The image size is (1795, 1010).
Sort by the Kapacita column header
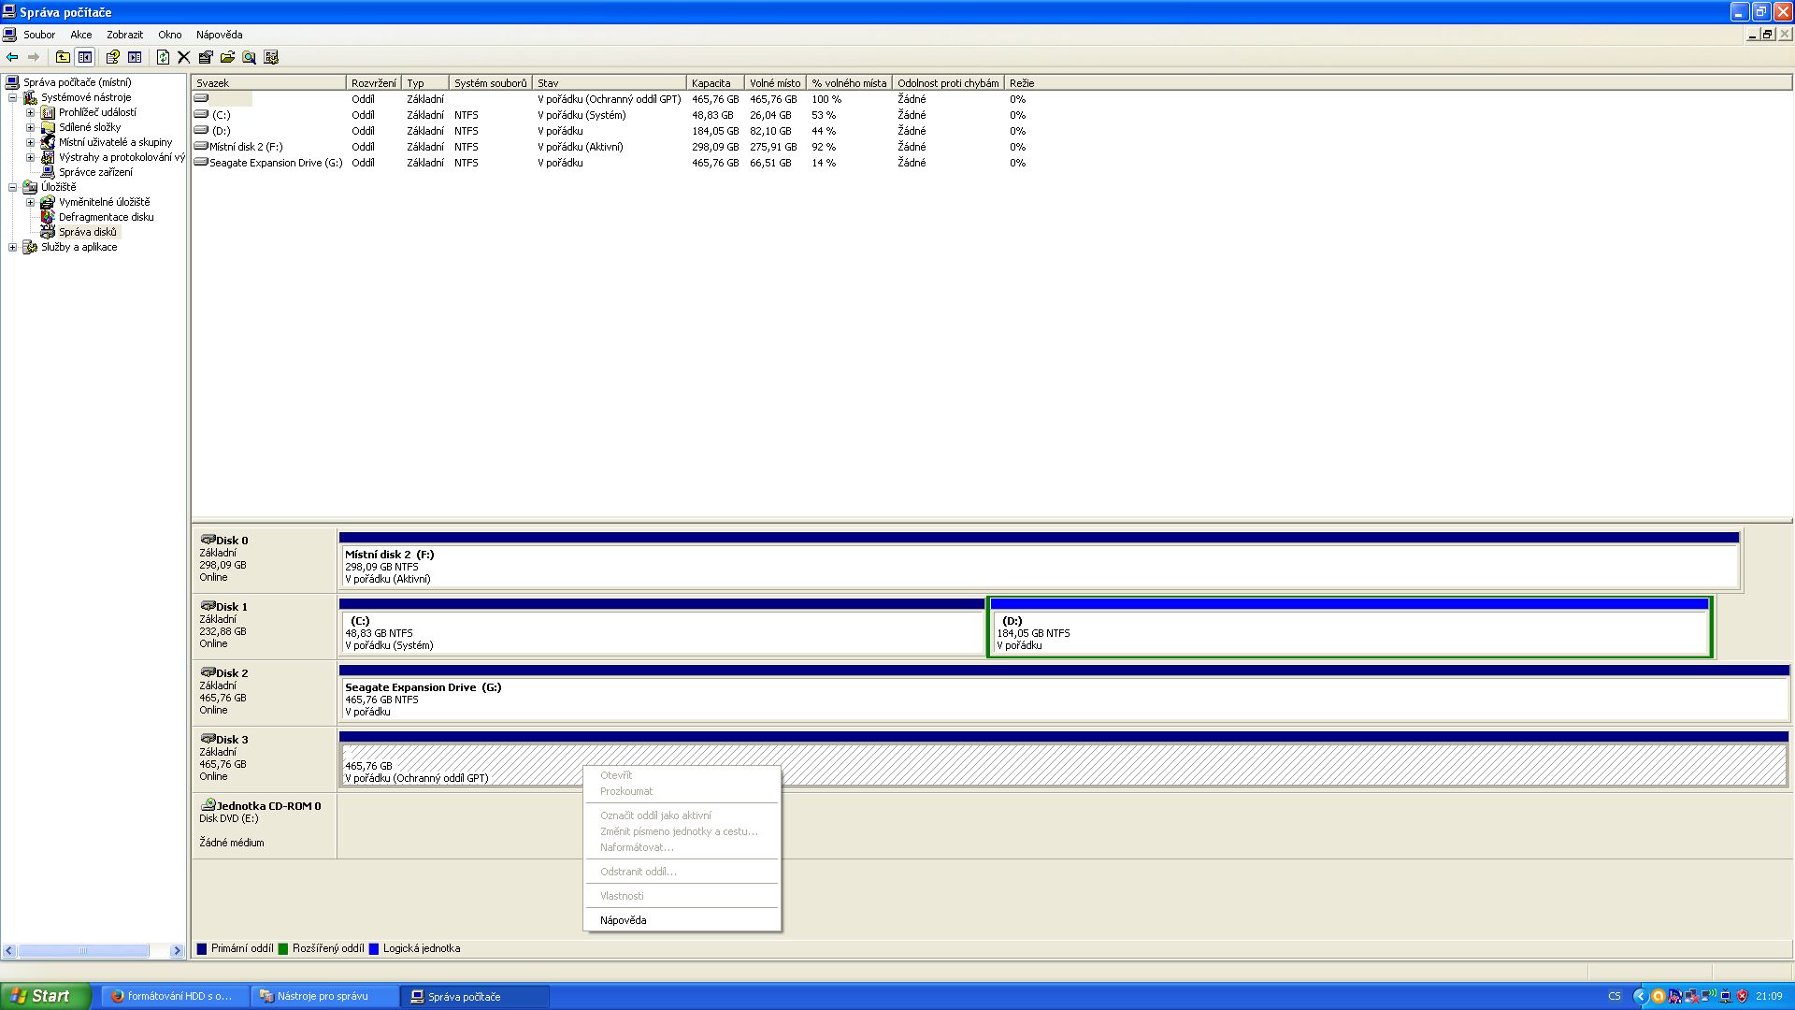tap(714, 83)
